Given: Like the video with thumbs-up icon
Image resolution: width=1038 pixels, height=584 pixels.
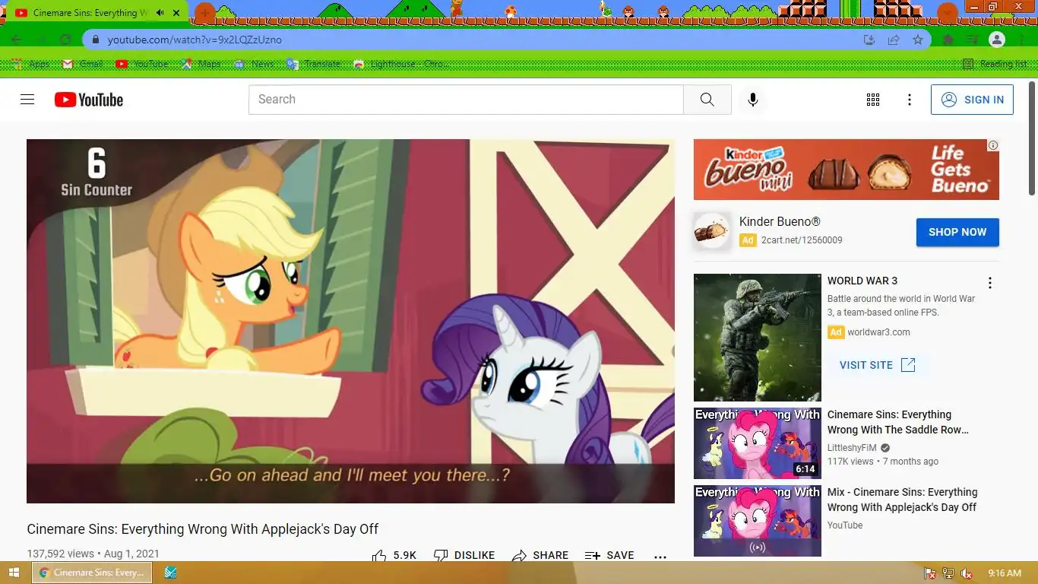Looking at the screenshot, I should (379, 556).
